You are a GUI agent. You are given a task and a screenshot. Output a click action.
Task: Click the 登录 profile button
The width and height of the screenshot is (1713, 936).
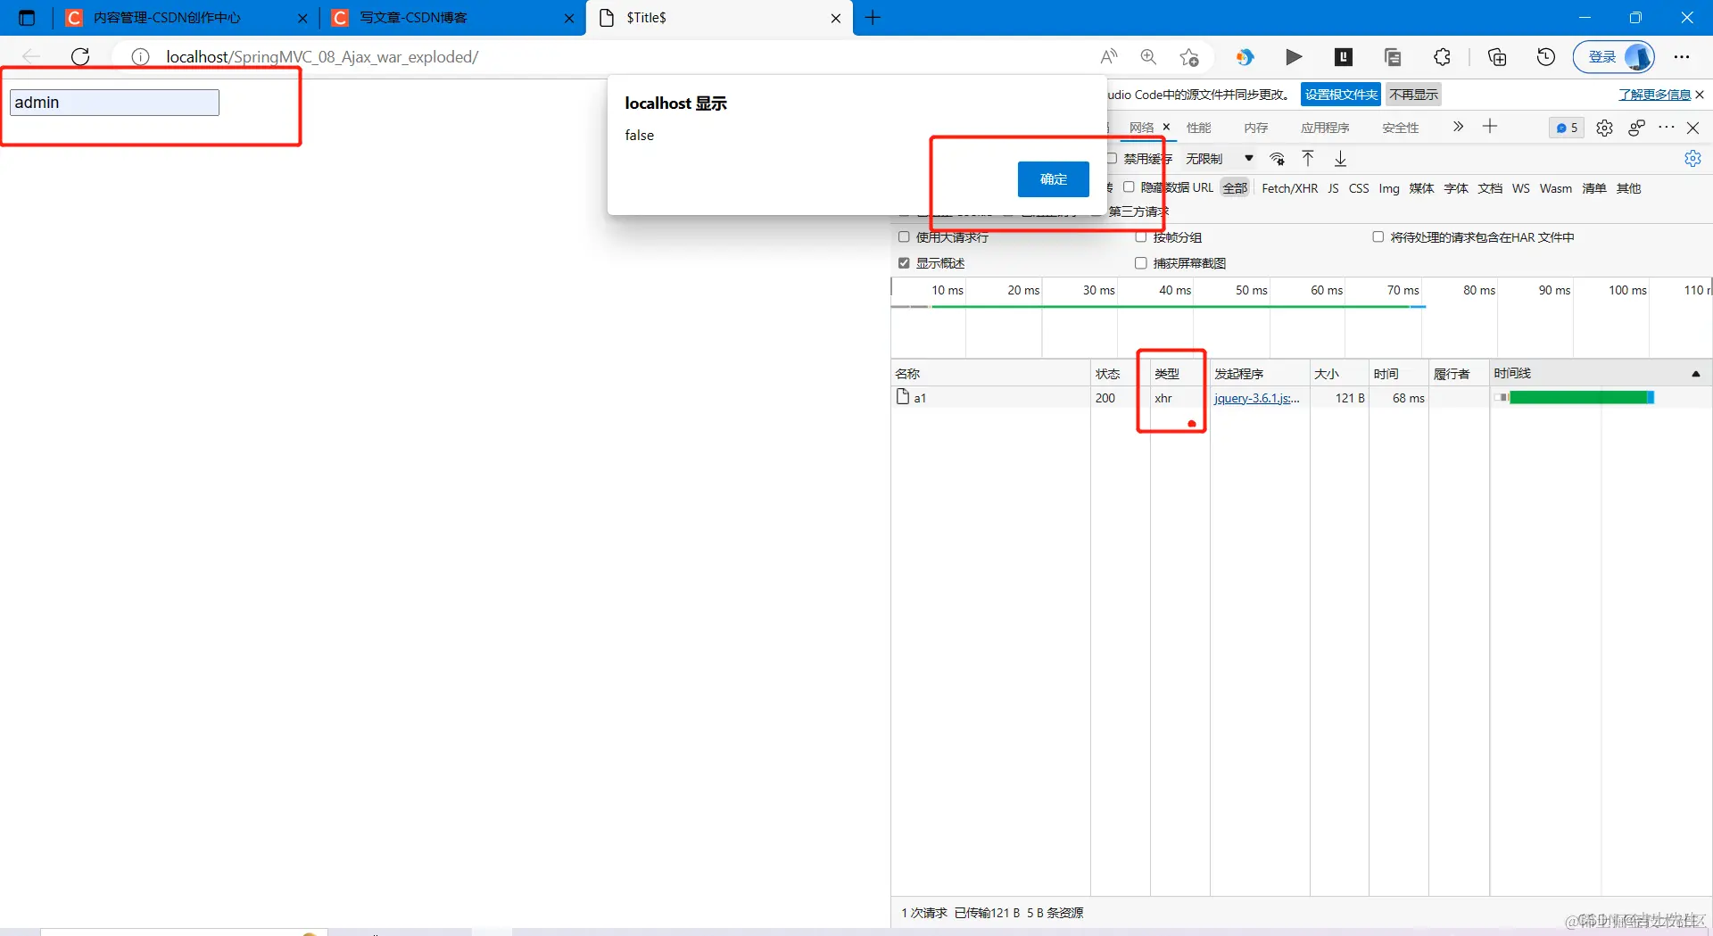[x=1613, y=57]
